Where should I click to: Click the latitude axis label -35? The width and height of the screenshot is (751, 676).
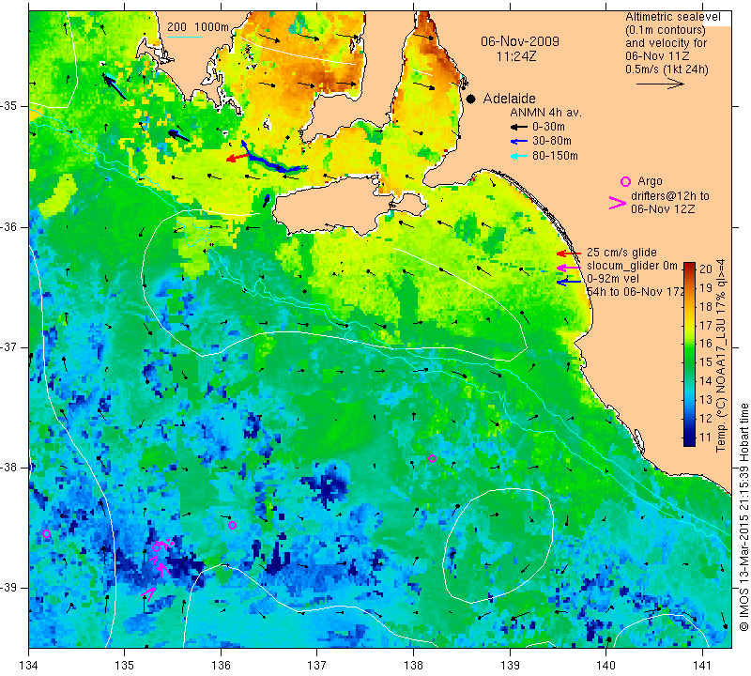[x=8, y=106]
